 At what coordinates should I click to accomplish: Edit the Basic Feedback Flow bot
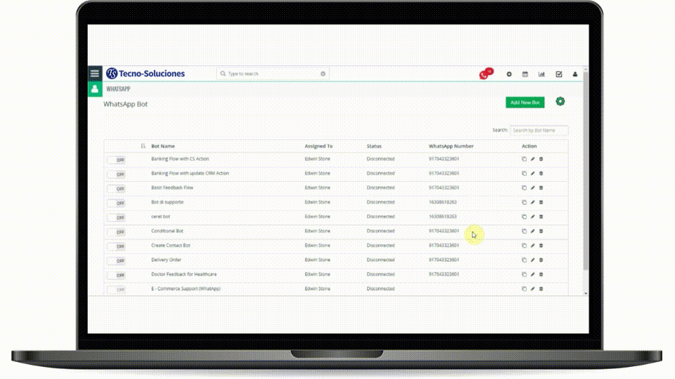click(x=533, y=188)
